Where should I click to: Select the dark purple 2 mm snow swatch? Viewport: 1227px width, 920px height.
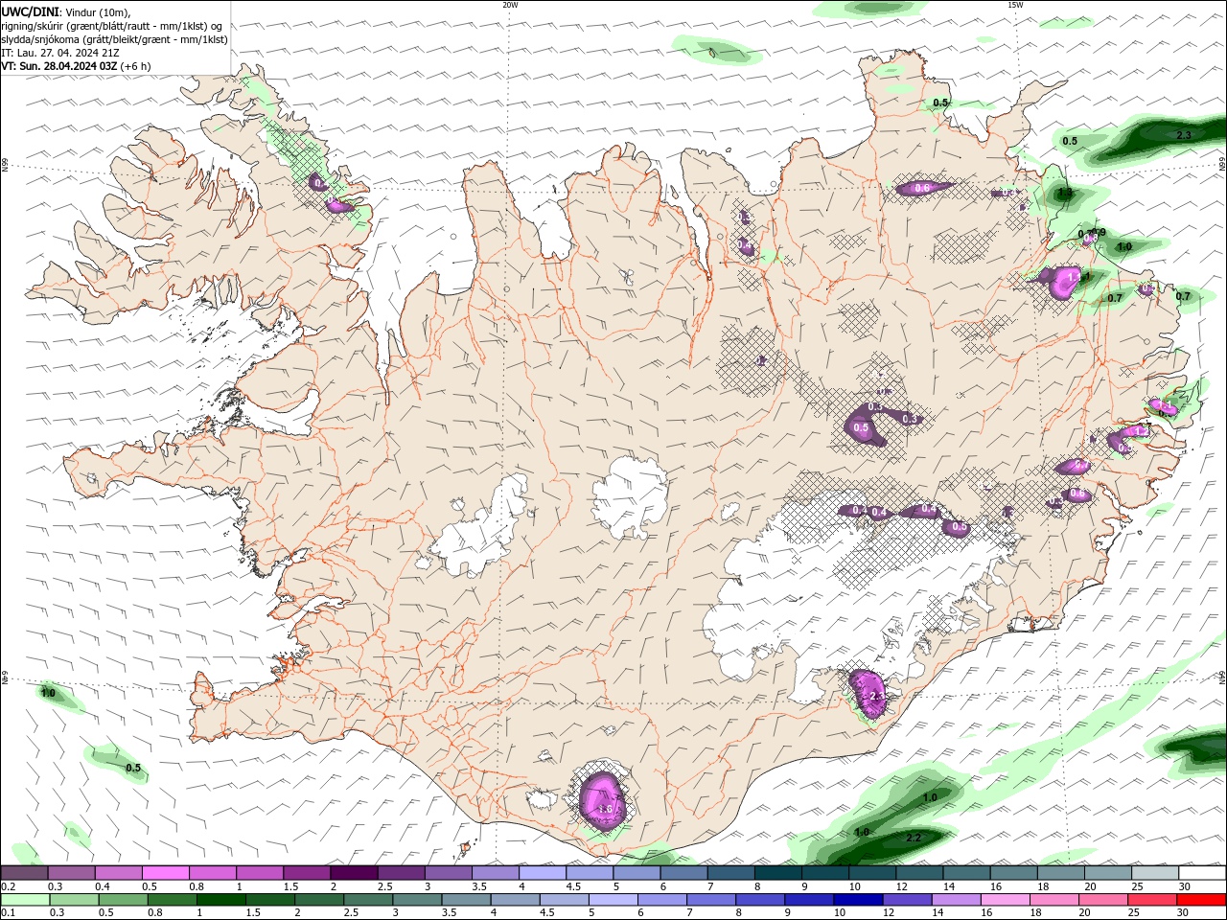pos(353,873)
